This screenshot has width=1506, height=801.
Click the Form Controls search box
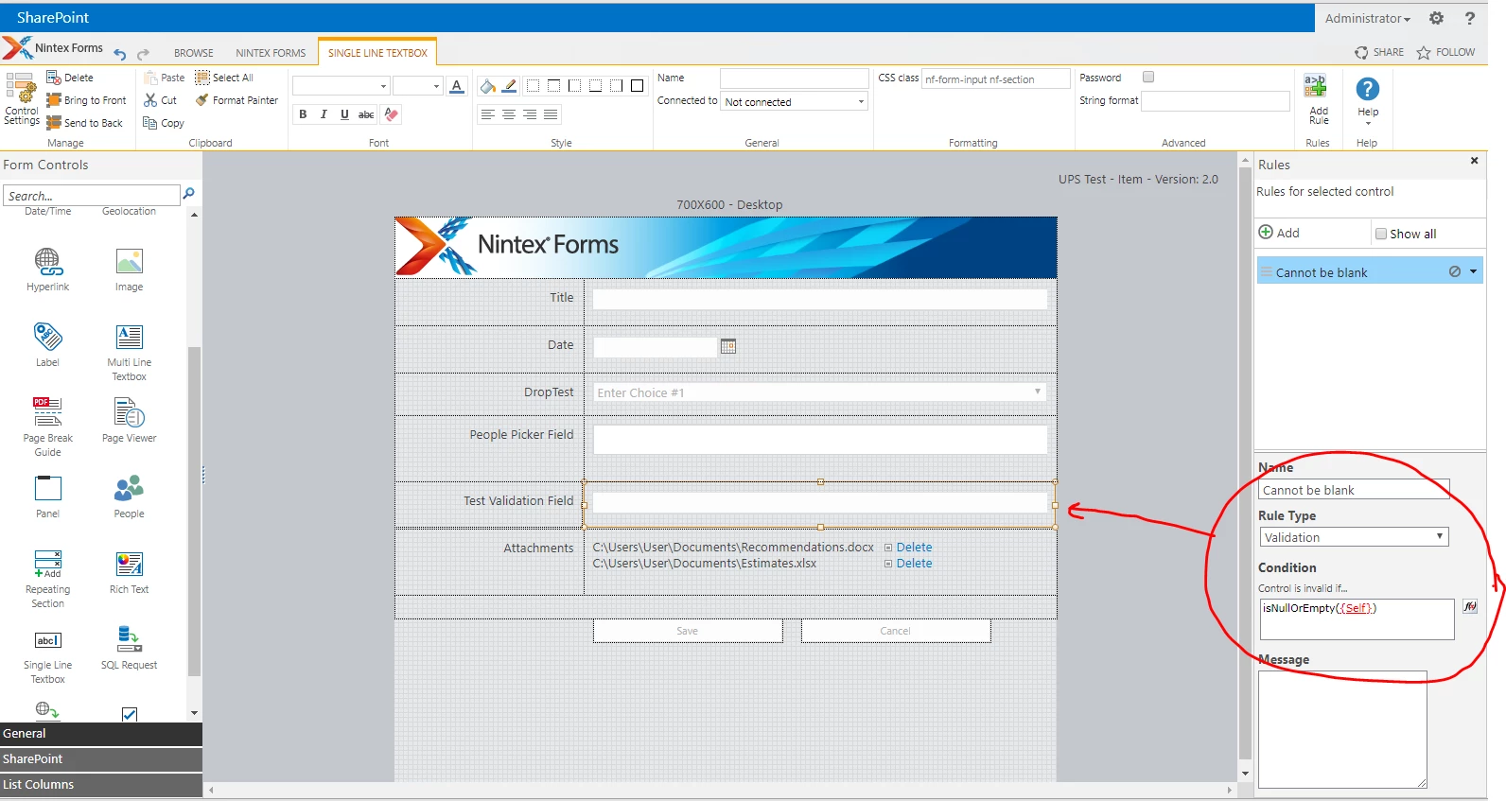tap(92, 196)
